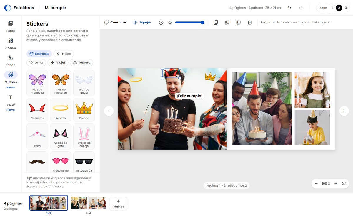Duplicate the selected sticker
Image resolution: width=353 pixels, height=220 pixels.
(x=216, y=22)
